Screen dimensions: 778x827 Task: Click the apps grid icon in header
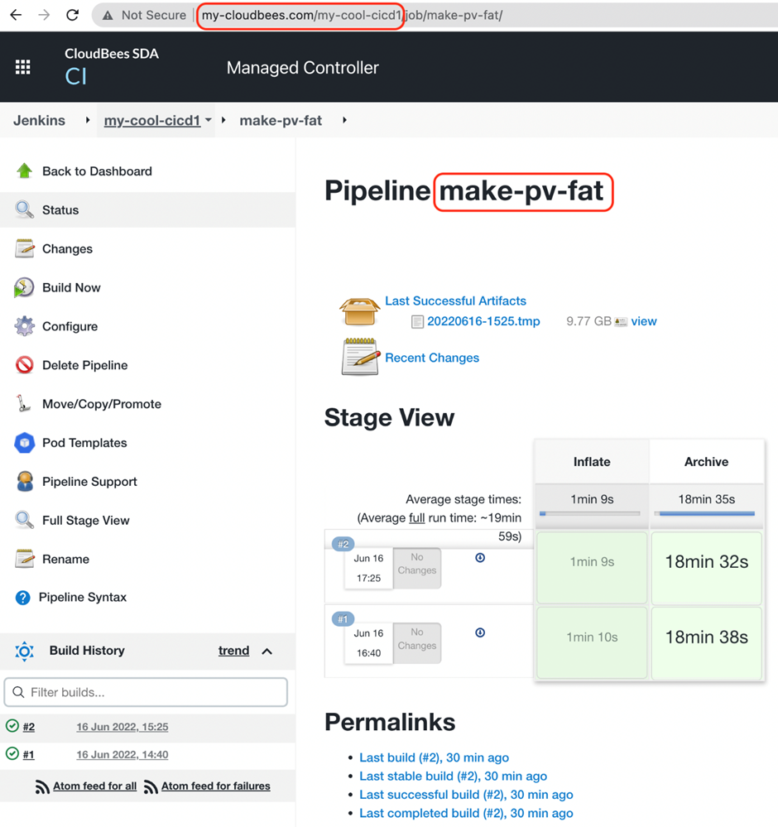pos(23,67)
